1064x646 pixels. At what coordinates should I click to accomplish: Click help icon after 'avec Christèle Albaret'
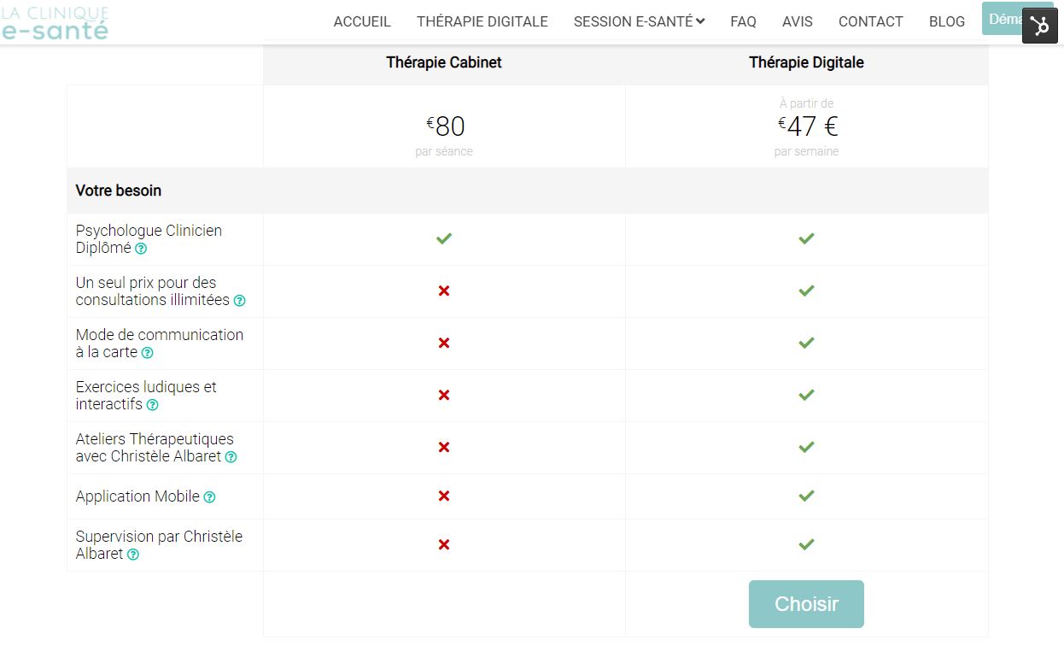click(x=231, y=457)
